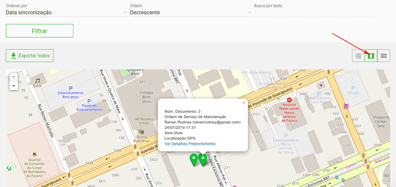
Task: Click the Estacionamento Bom Jesus parking icon
Action: click(x=70, y=88)
